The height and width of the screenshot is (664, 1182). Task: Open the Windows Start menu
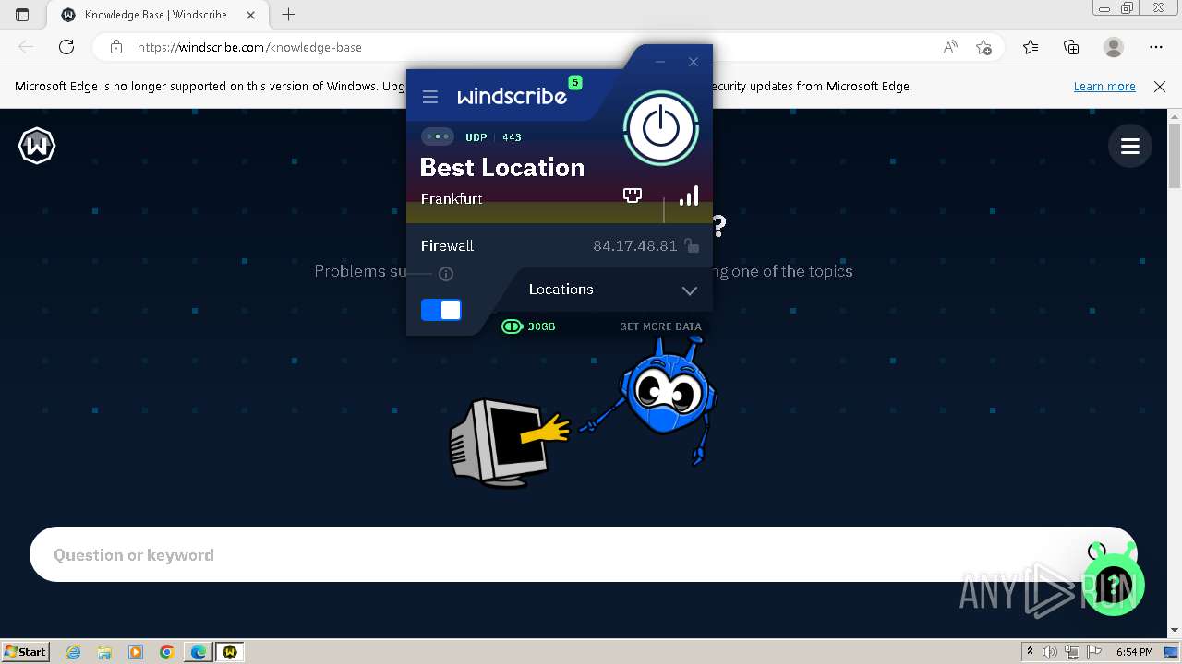pos(25,651)
